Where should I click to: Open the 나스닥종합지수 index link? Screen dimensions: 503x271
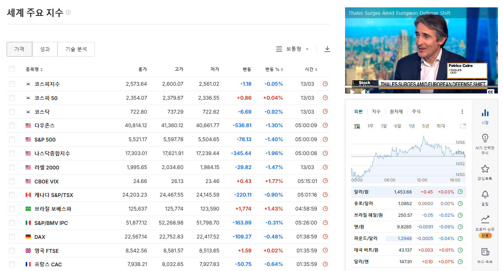click(x=52, y=154)
